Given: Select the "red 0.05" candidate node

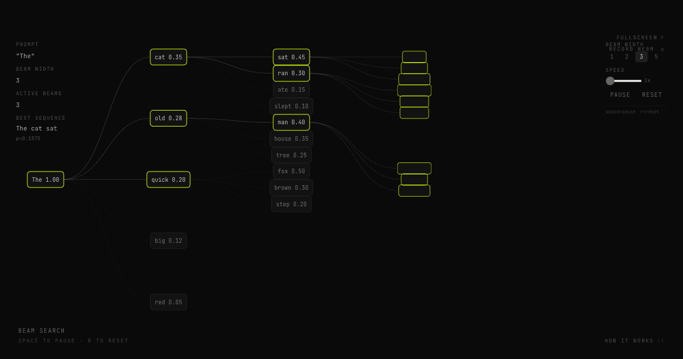Looking at the screenshot, I should tap(168, 302).
